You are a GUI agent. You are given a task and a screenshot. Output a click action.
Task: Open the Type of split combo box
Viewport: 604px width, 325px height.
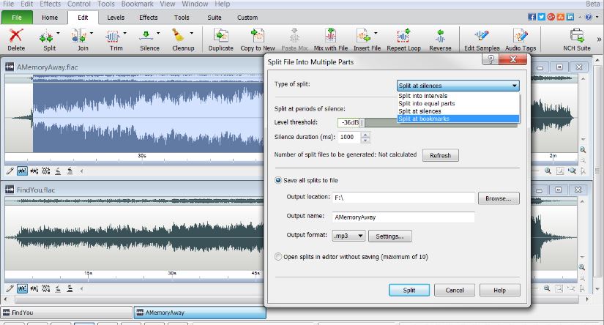tap(458, 86)
